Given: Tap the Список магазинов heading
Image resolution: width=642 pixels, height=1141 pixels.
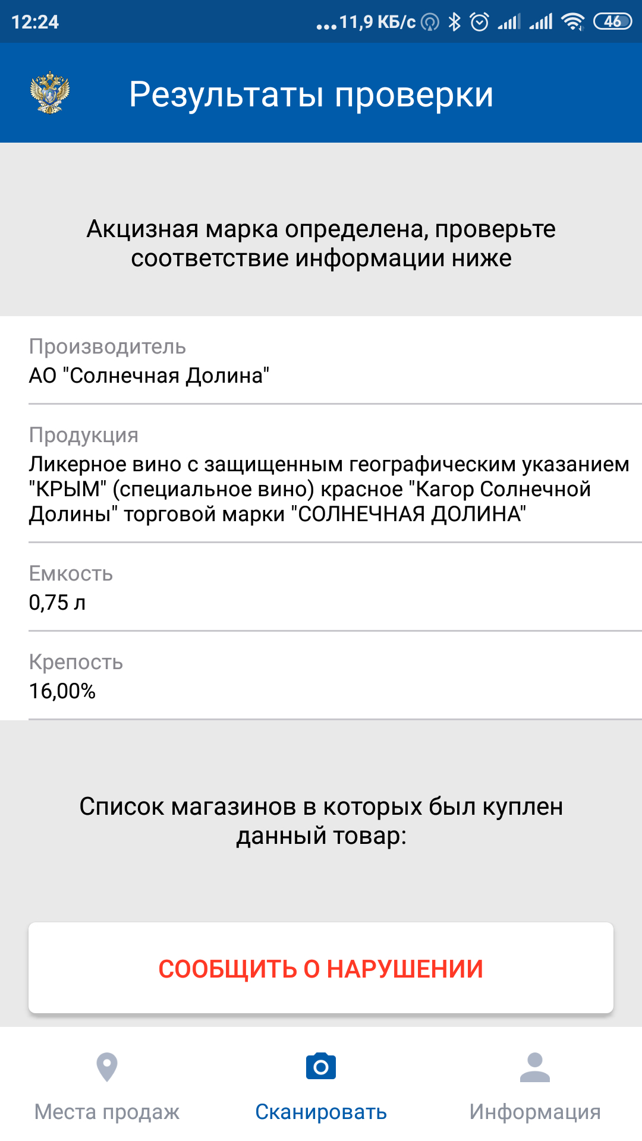Looking at the screenshot, I should (321, 821).
